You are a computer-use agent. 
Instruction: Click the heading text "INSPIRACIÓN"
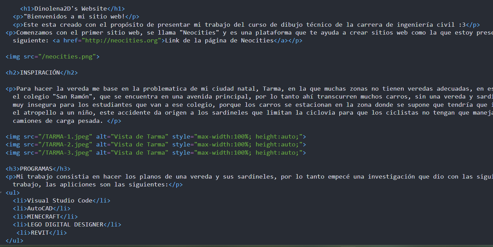tap(40, 73)
